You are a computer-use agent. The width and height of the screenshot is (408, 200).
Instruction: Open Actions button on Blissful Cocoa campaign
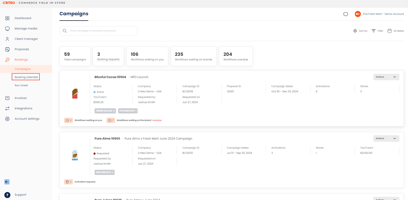tap(382, 77)
